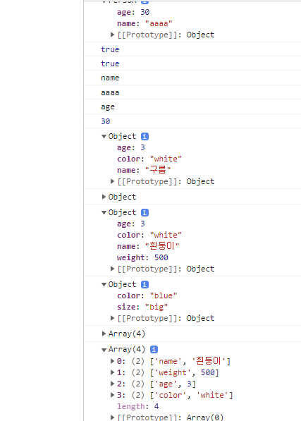This screenshot has width=301, height=421.
Task: Click info icon beside expanded Array(4)
Action: [x=154, y=350]
